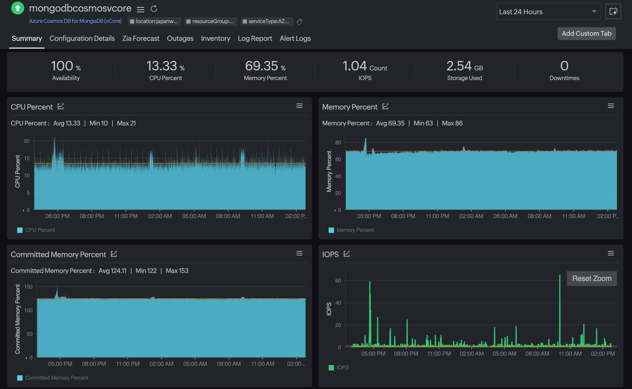Open the IOPS chart options menu

pyautogui.click(x=611, y=253)
